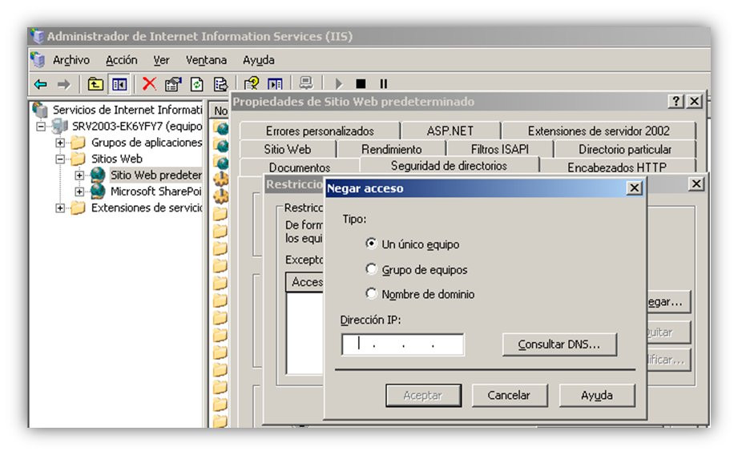Screen dimensions: 738x455
Task: Select the Grupo de equipos radio button
Action: (371, 269)
